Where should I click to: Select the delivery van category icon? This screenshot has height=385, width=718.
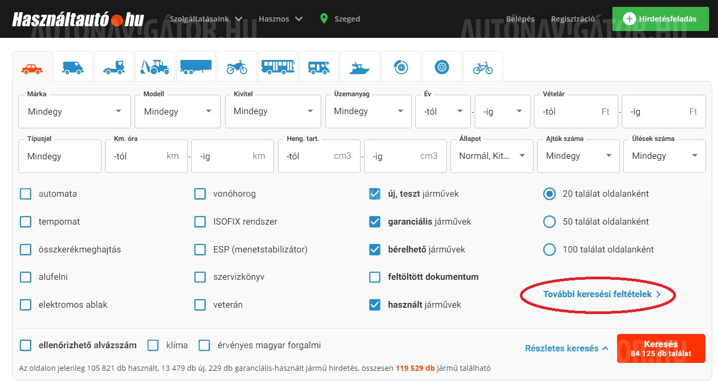(73, 67)
